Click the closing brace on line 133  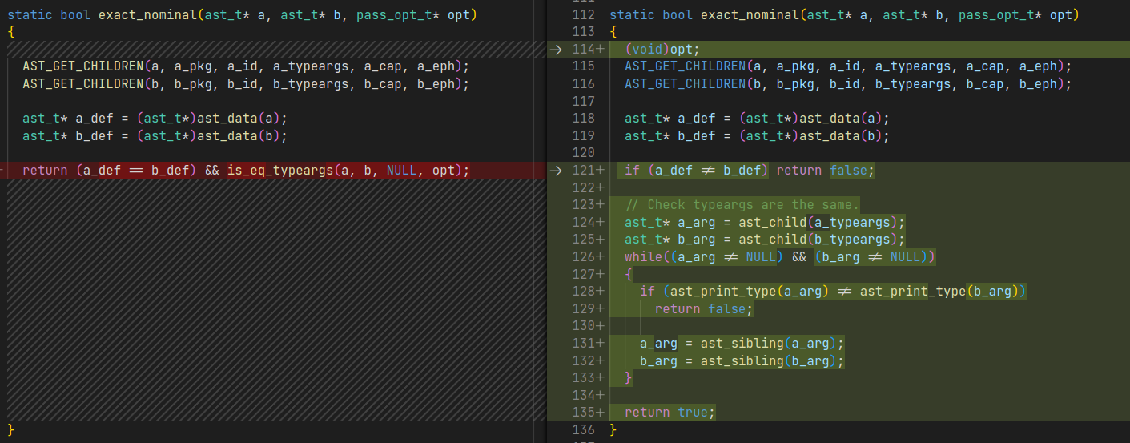(x=629, y=378)
